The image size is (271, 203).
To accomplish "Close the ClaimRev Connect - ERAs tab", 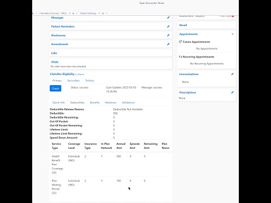I will pos(77,14).
